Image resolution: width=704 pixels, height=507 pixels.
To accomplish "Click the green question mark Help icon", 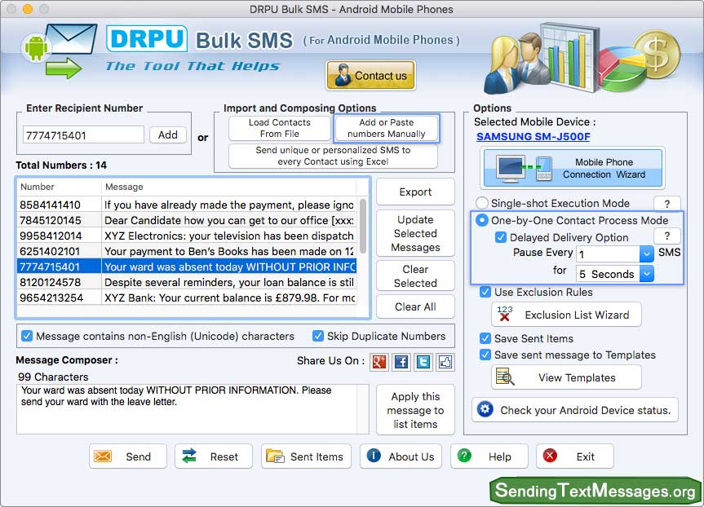I will pos(464,456).
